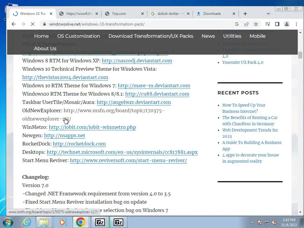Click the page scrollbar down arrow
This screenshot has width=304, height=228.
[x=300, y=212]
